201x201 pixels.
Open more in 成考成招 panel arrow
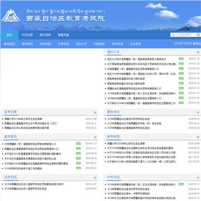95,178
